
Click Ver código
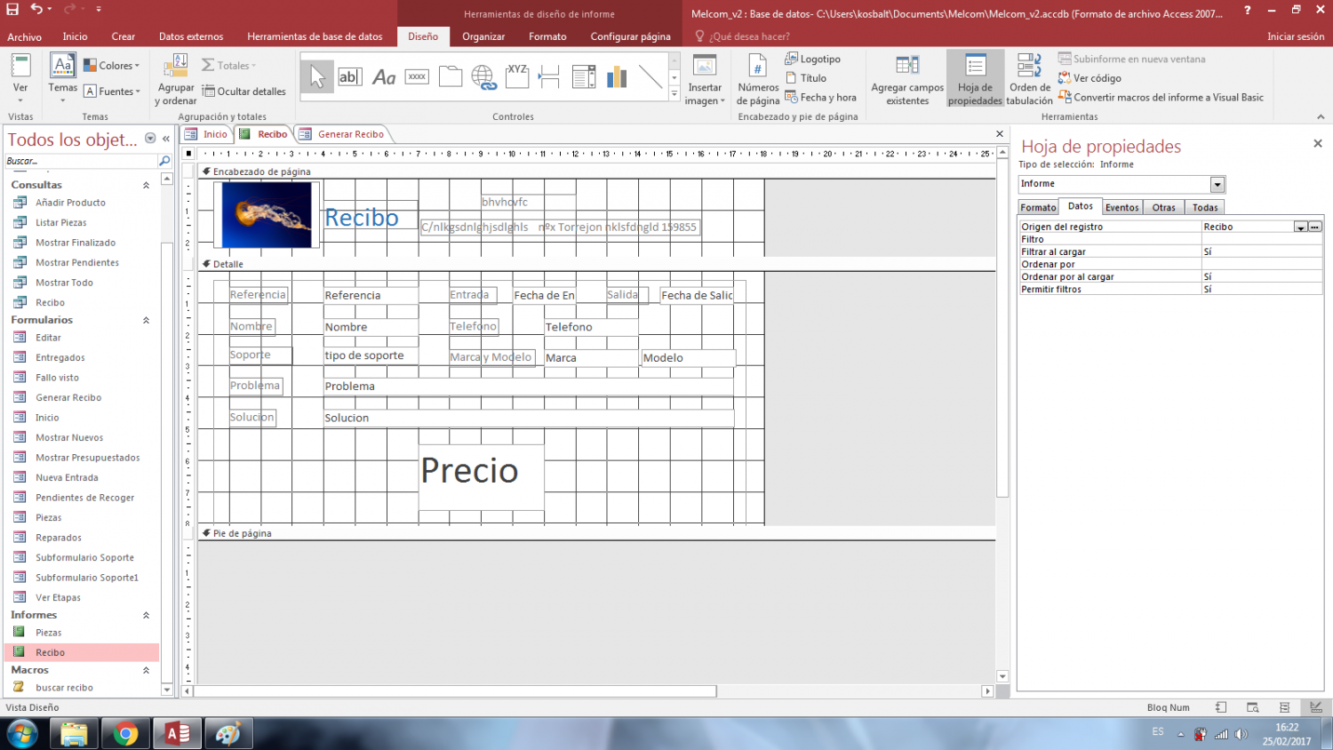pyautogui.click(x=1090, y=78)
